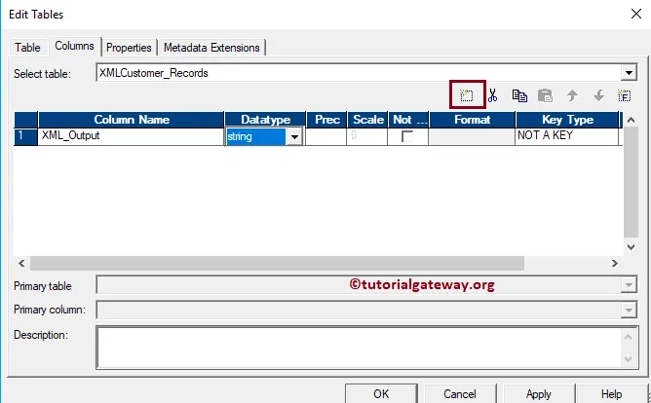Screen dimensions: 651x403
Task: Open the Primary column dropdown
Action: [629, 311]
